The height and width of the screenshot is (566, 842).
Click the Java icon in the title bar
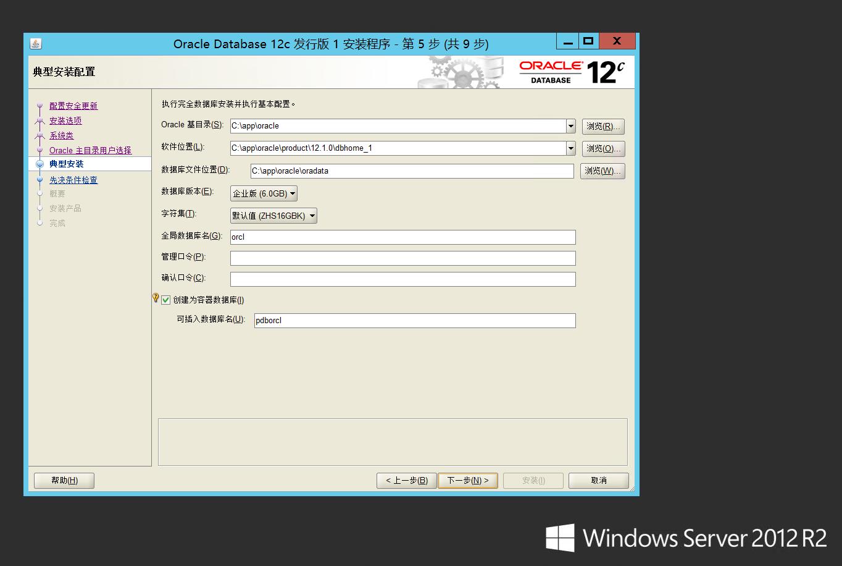point(35,44)
